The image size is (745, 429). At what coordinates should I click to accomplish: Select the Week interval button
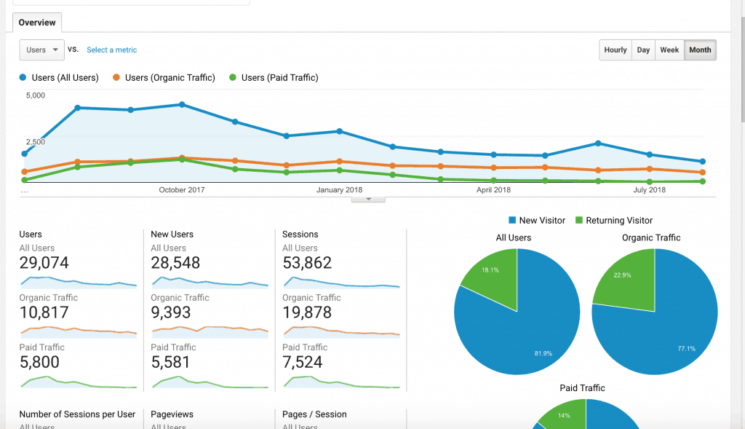pos(669,50)
